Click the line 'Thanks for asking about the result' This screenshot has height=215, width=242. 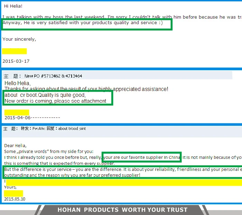[86, 89]
